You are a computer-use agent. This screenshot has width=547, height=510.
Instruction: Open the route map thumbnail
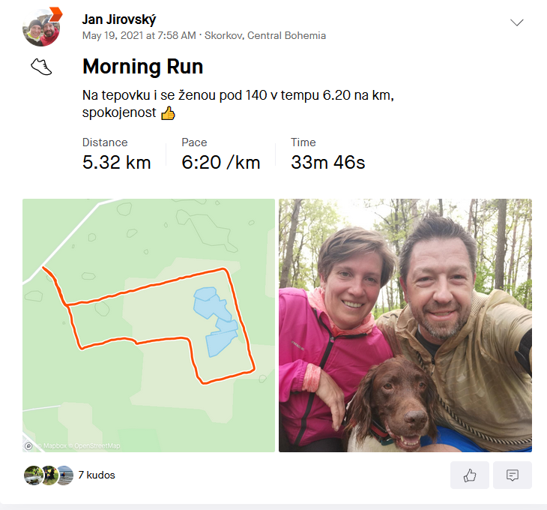pos(148,325)
